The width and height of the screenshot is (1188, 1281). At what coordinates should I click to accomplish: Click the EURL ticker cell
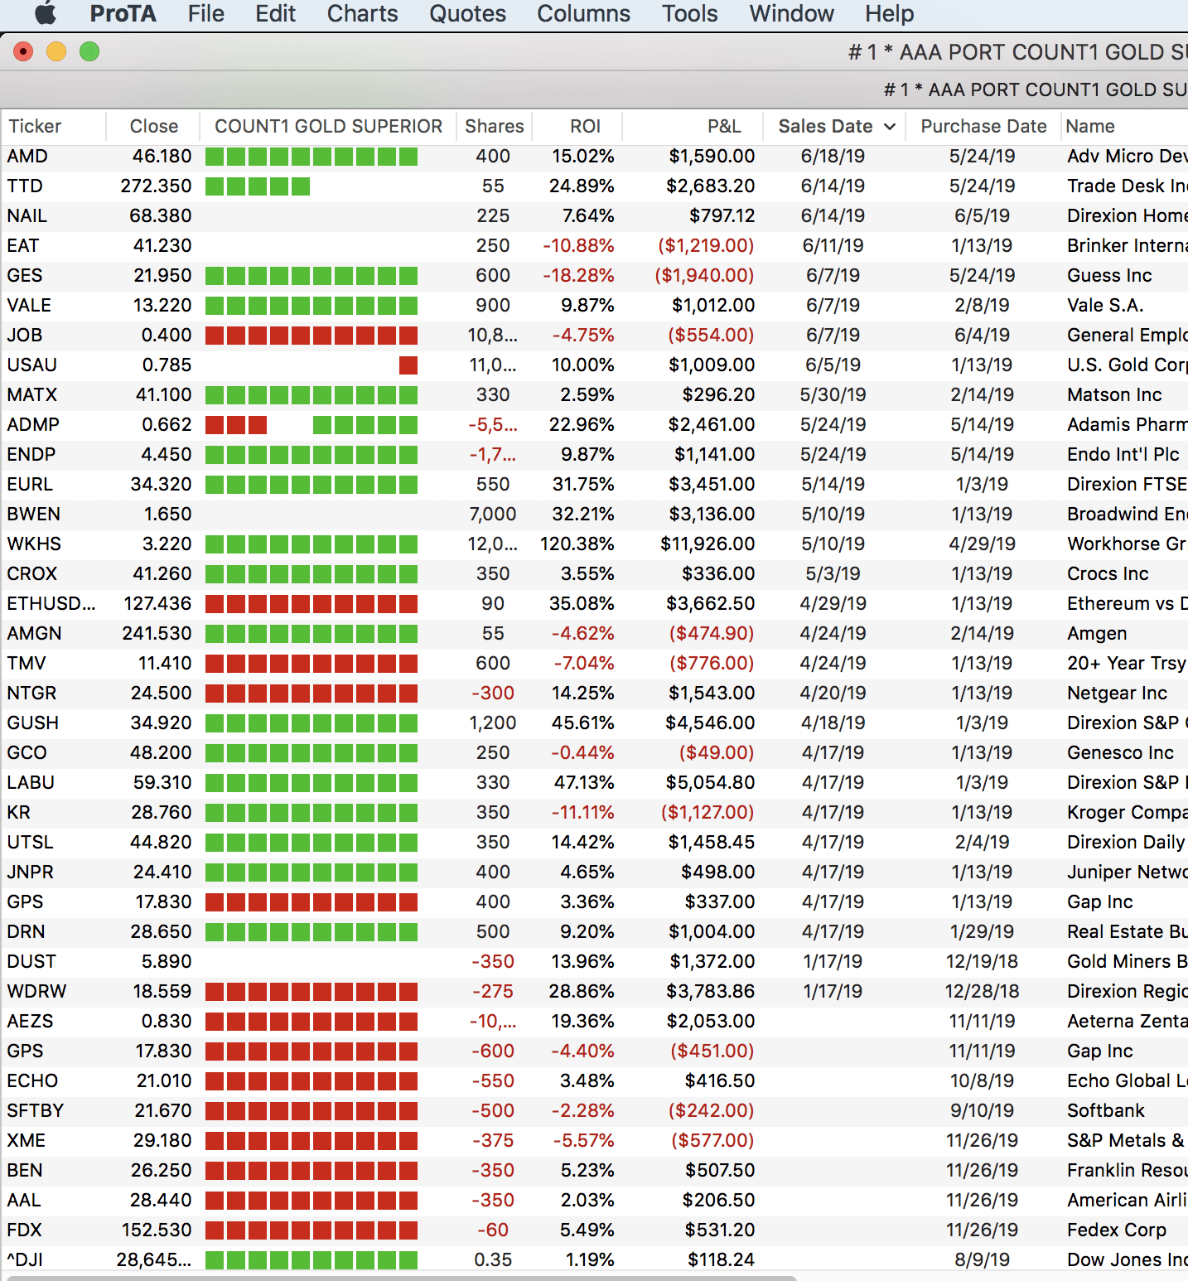(x=30, y=484)
